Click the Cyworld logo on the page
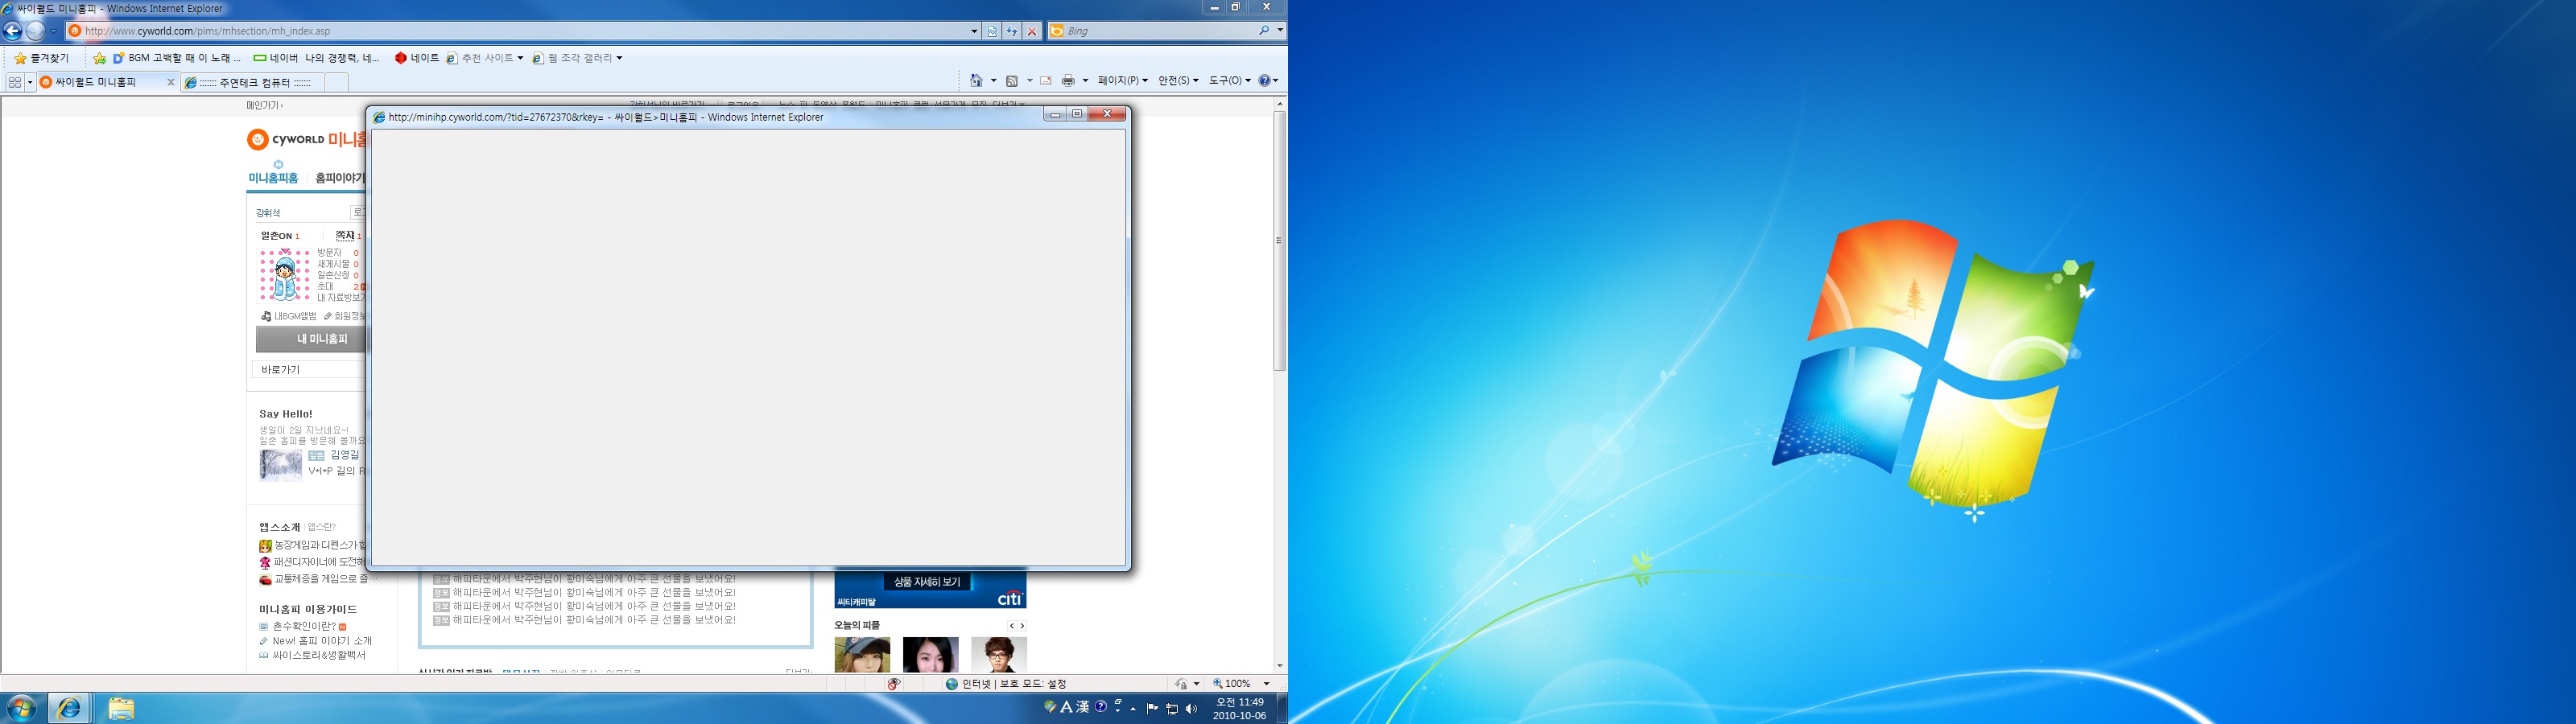 click(286, 139)
